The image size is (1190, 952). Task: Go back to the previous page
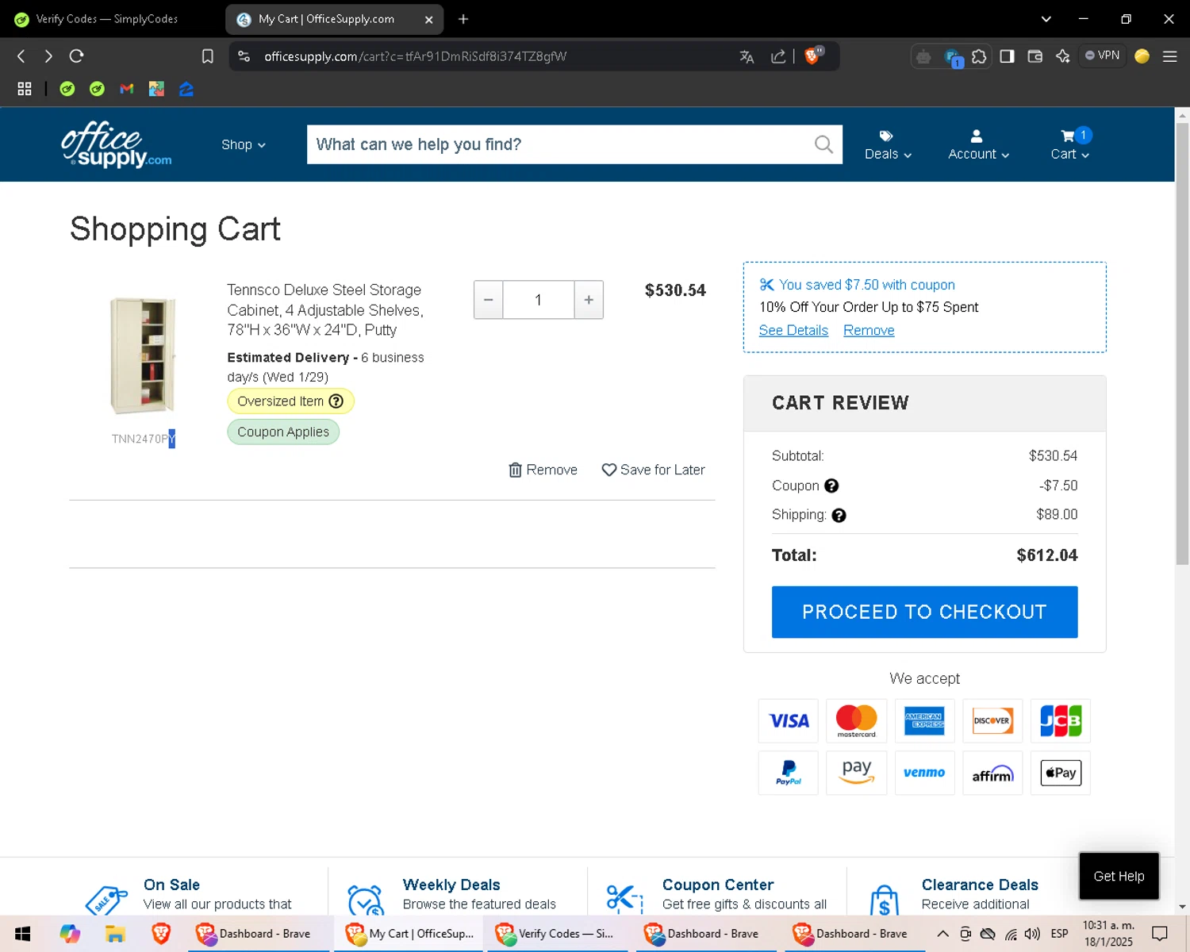point(21,56)
